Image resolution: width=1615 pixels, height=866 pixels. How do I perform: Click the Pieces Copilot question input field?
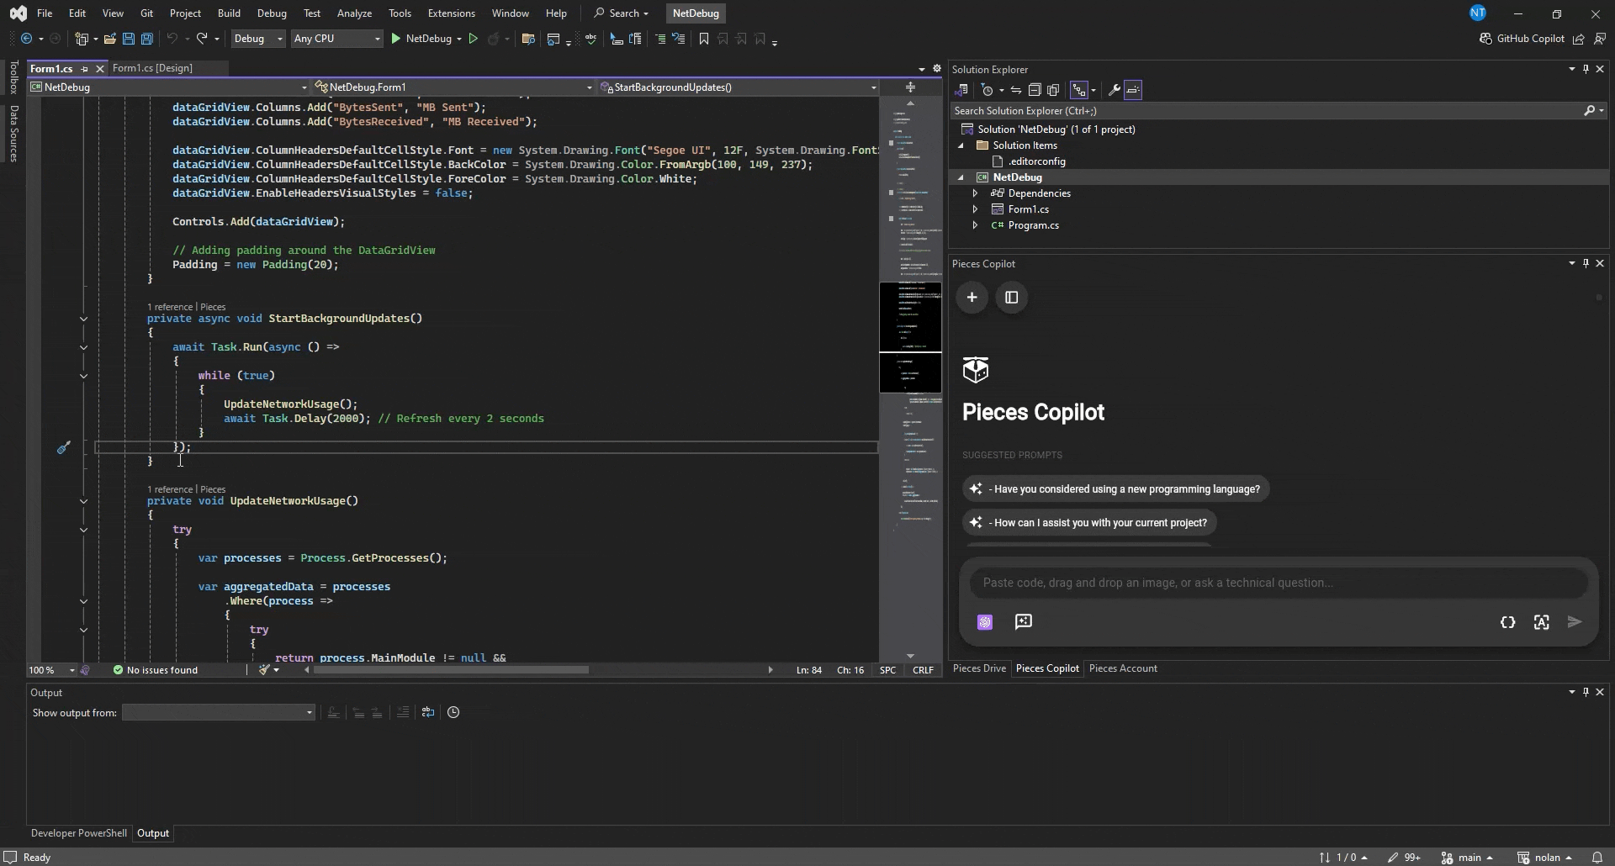1279,583
